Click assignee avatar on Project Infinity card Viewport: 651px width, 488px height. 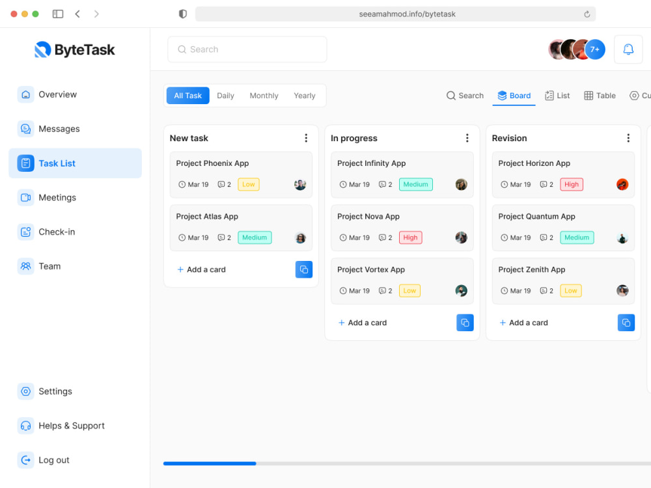[462, 185]
